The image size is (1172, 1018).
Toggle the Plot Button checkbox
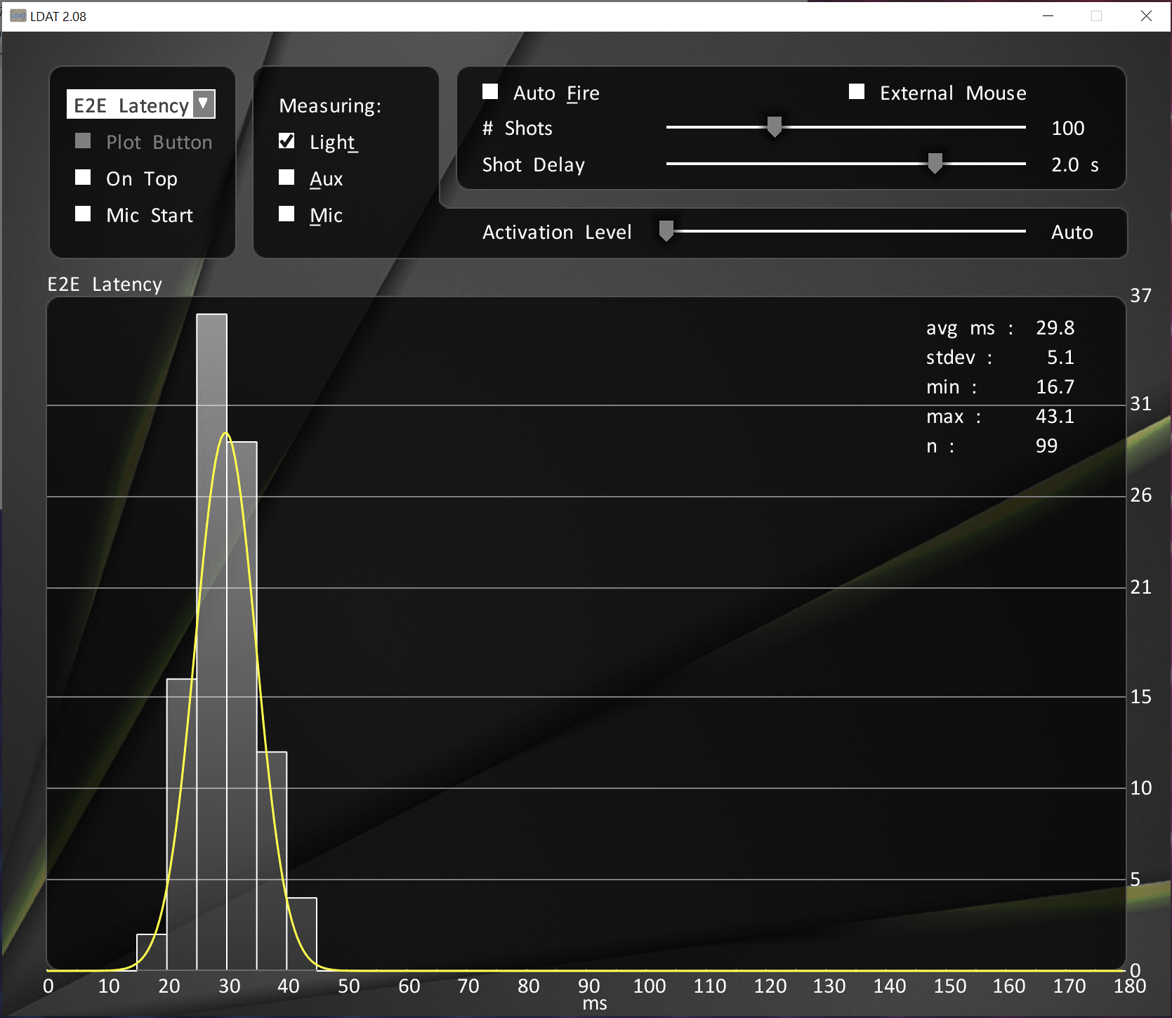click(x=83, y=141)
